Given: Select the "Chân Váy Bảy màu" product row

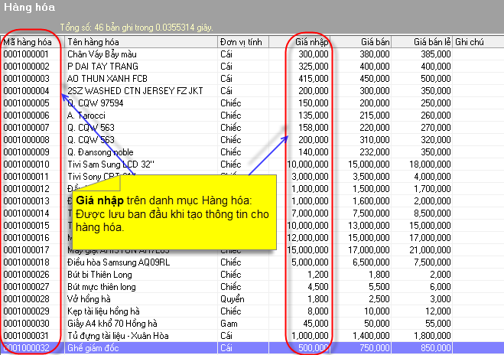Looking at the screenshot, I should coord(103,54).
